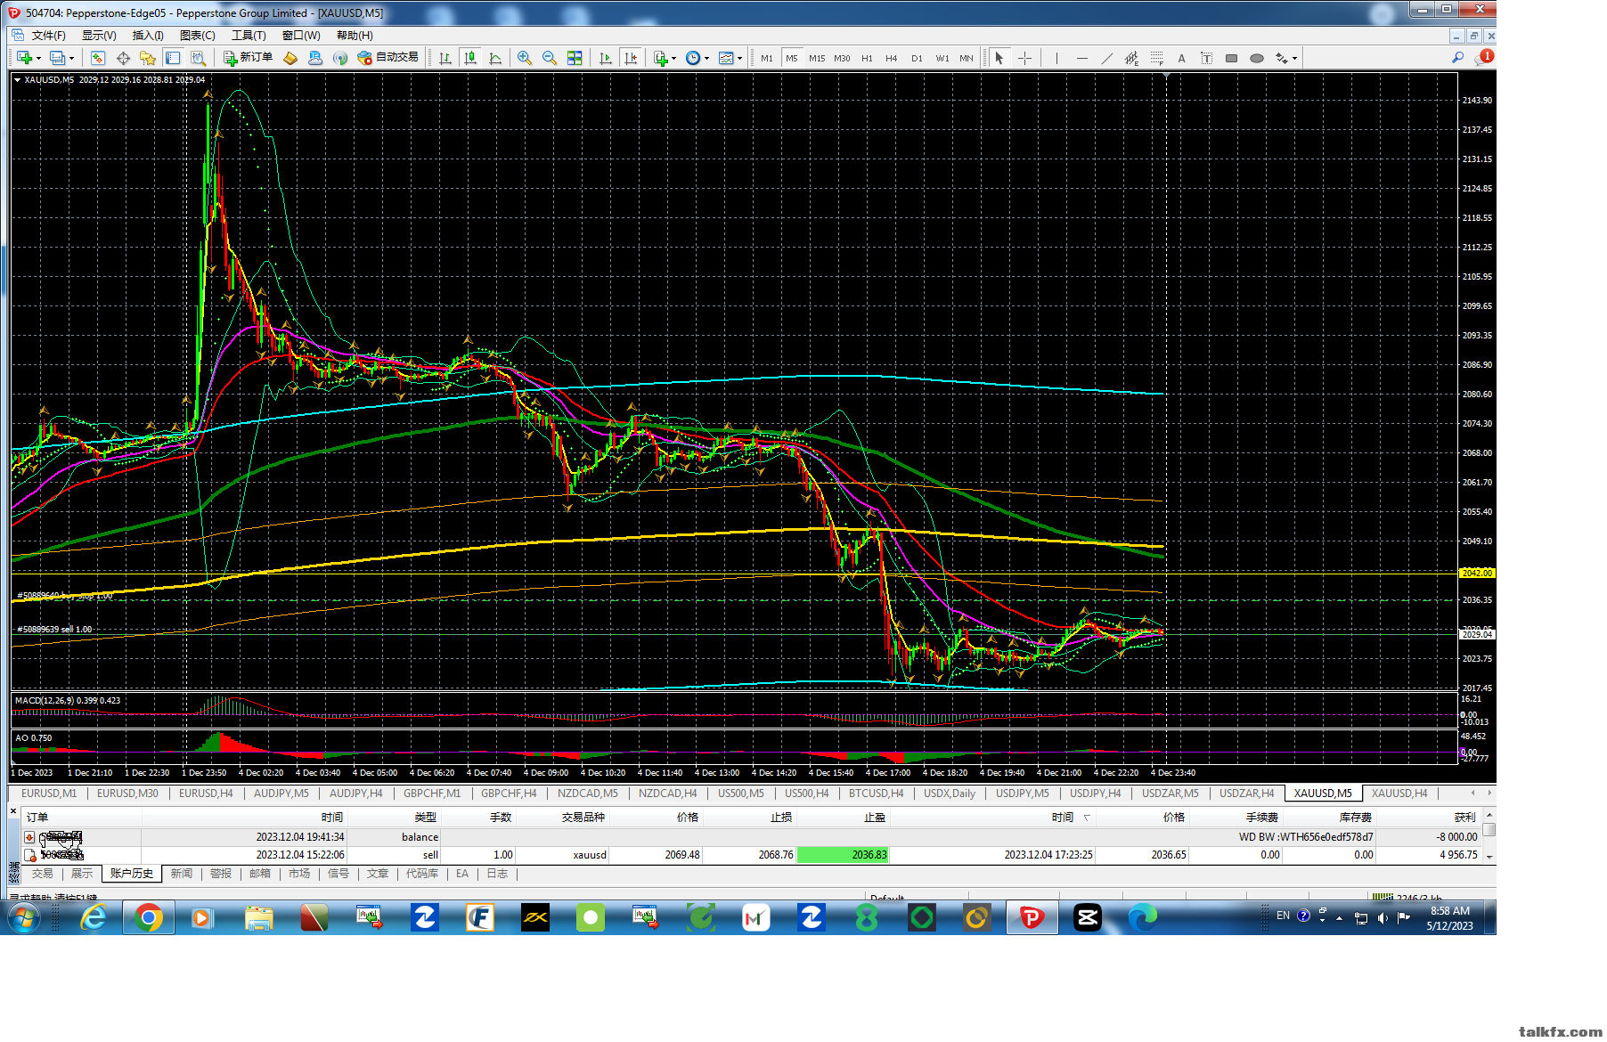Expand the Profiles dropdown arrow
The height and width of the screenshot is (1042, 1607).
(x=71, y=59)
